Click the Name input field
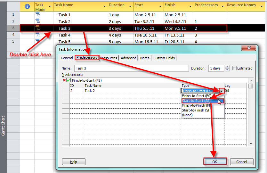 131,68
